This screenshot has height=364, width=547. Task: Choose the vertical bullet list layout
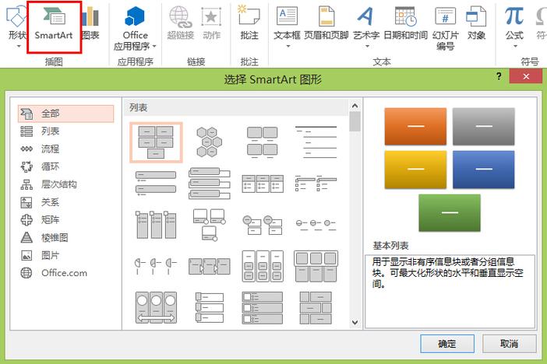tap(156, 183)
